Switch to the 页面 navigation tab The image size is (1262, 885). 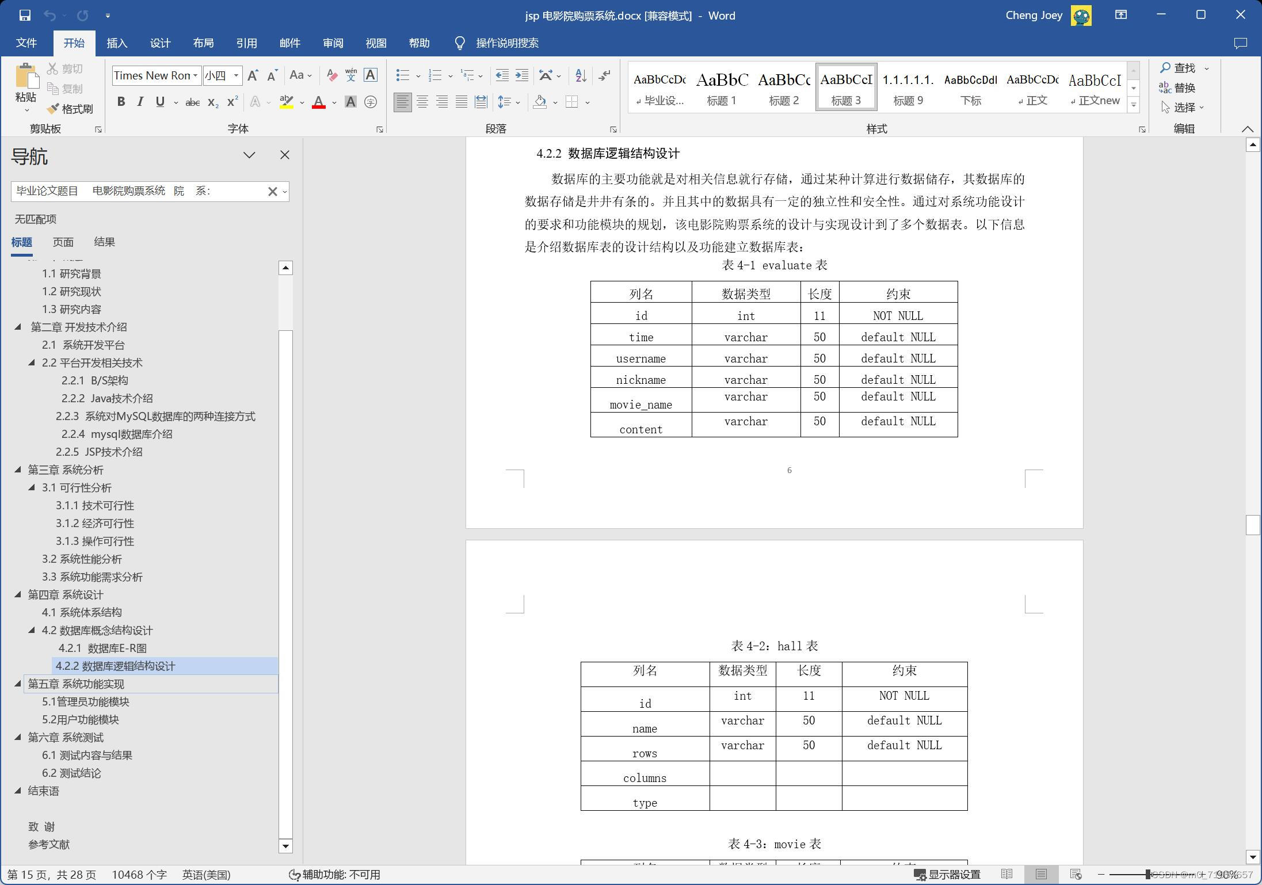point(63,242)
